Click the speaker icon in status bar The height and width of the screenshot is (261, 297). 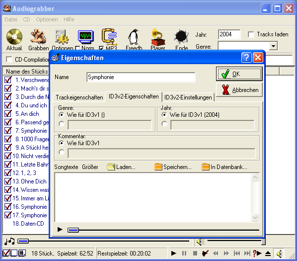tap(279, 254)
